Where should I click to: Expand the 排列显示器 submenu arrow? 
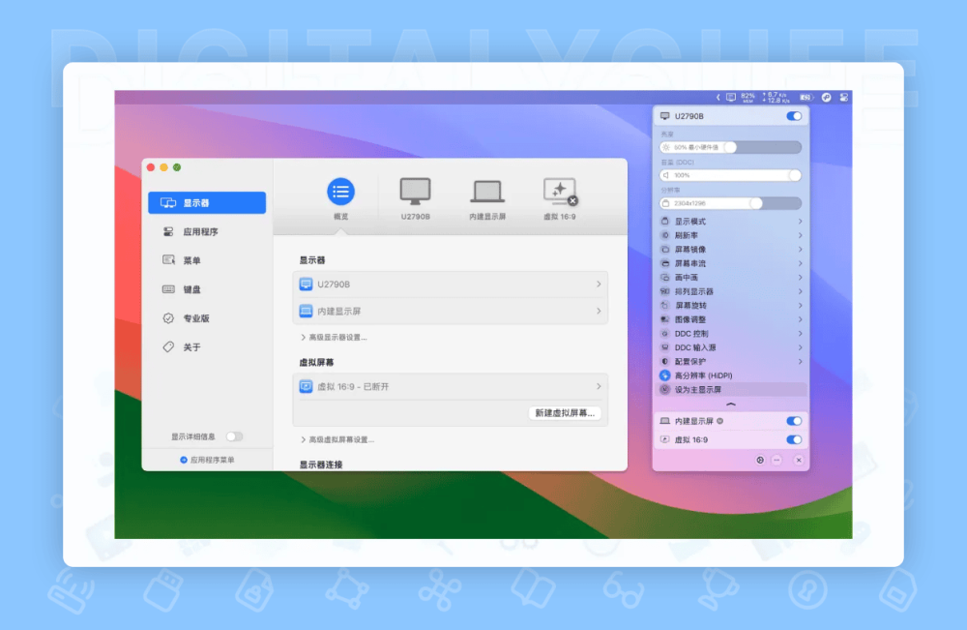point(800,291)
